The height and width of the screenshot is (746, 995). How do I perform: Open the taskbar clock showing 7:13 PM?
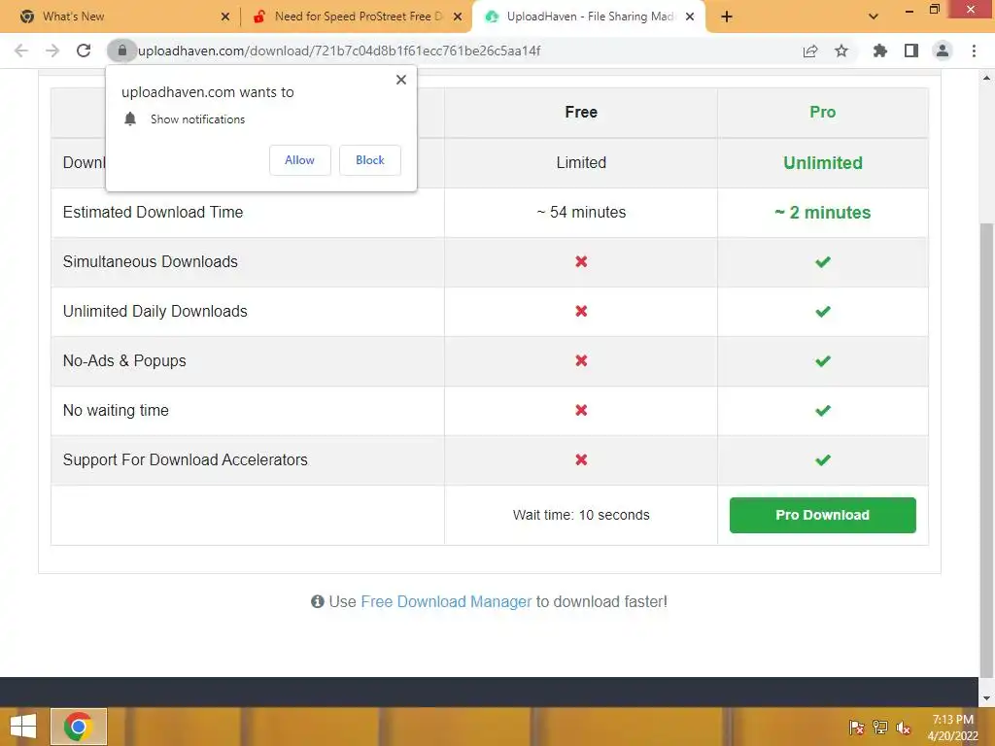click(x=952, y=728)
